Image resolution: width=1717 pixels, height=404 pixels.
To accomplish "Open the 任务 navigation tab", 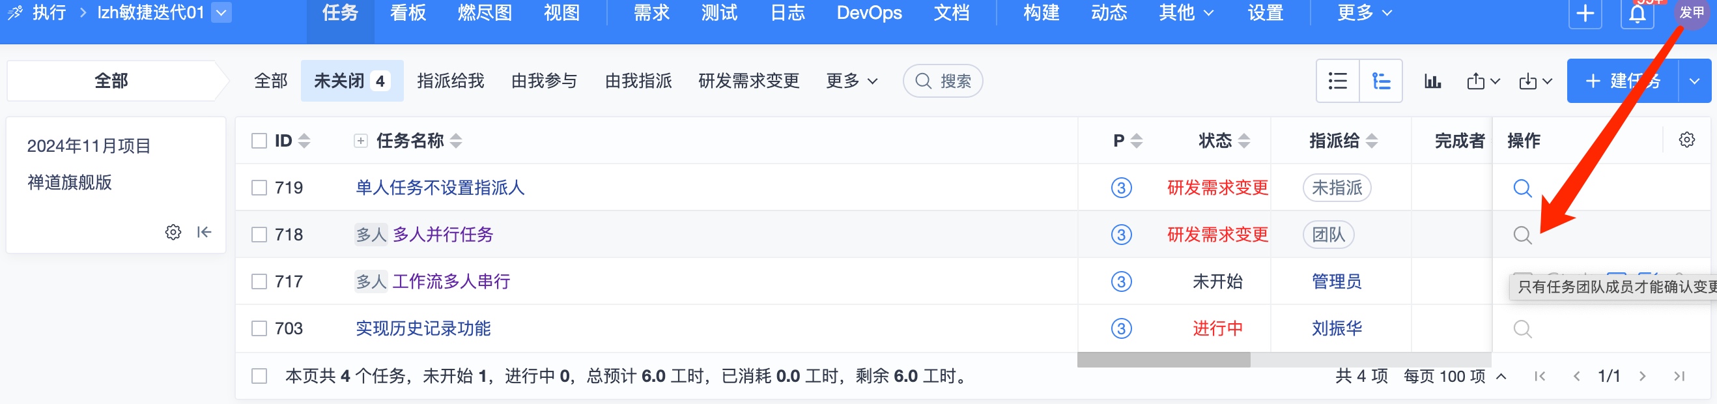I will click(340, 12).
